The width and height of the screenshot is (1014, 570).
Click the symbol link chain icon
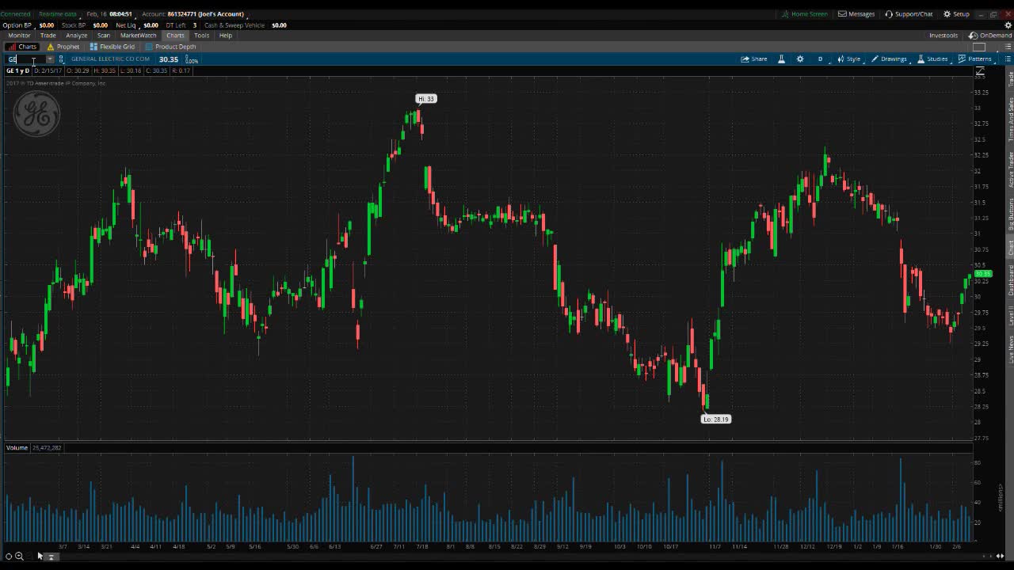61,59
